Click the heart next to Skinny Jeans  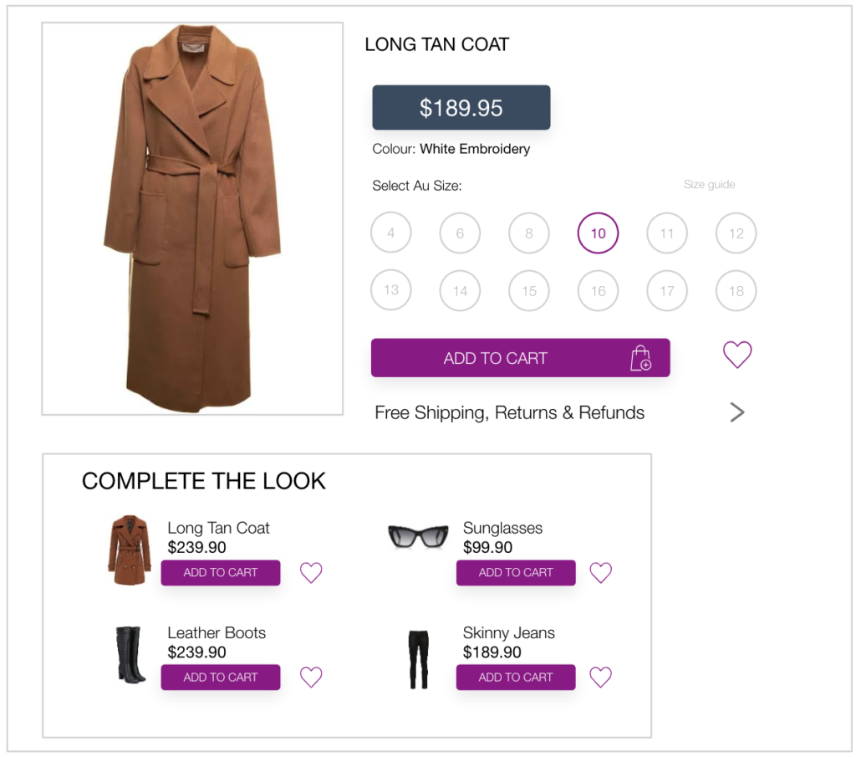click(x=600, y=677)
